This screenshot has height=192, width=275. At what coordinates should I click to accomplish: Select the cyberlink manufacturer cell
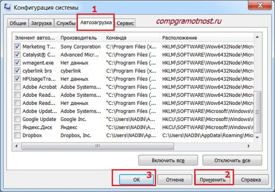(x=71, y=71)
